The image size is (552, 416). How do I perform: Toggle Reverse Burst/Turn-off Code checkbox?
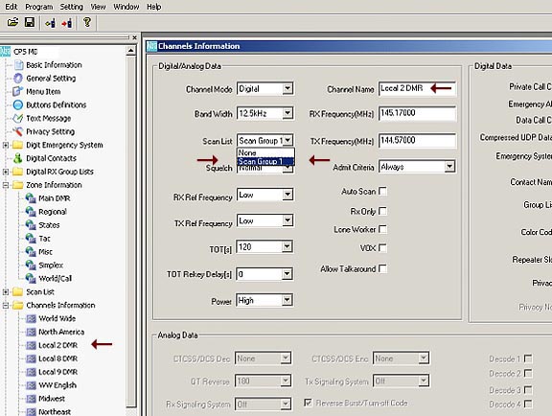coord(308,403)
